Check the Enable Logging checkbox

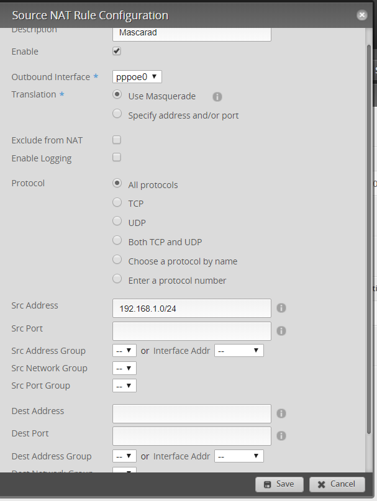coord(117,157)
